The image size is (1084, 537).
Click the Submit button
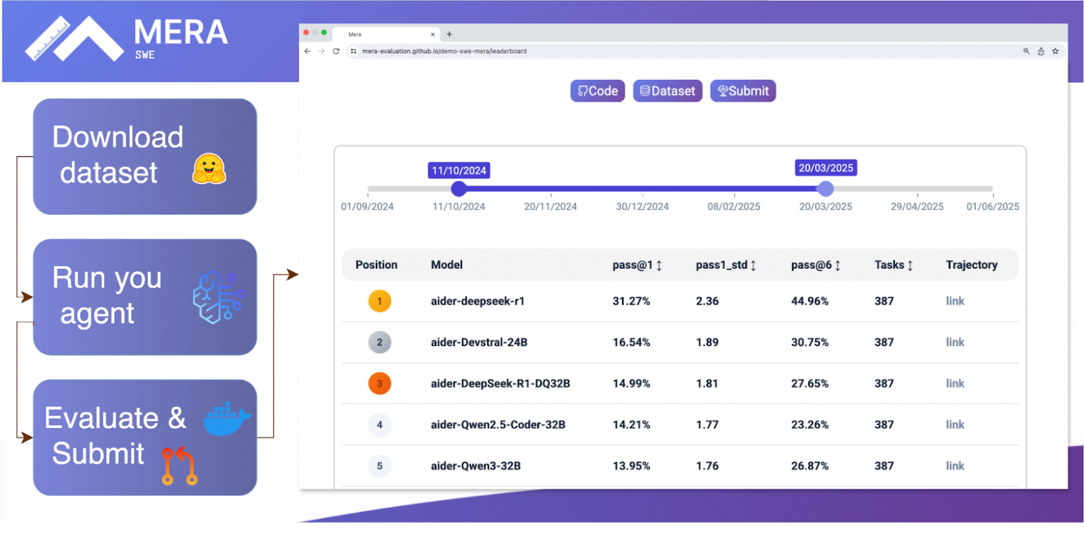click(x=743, y=91)
